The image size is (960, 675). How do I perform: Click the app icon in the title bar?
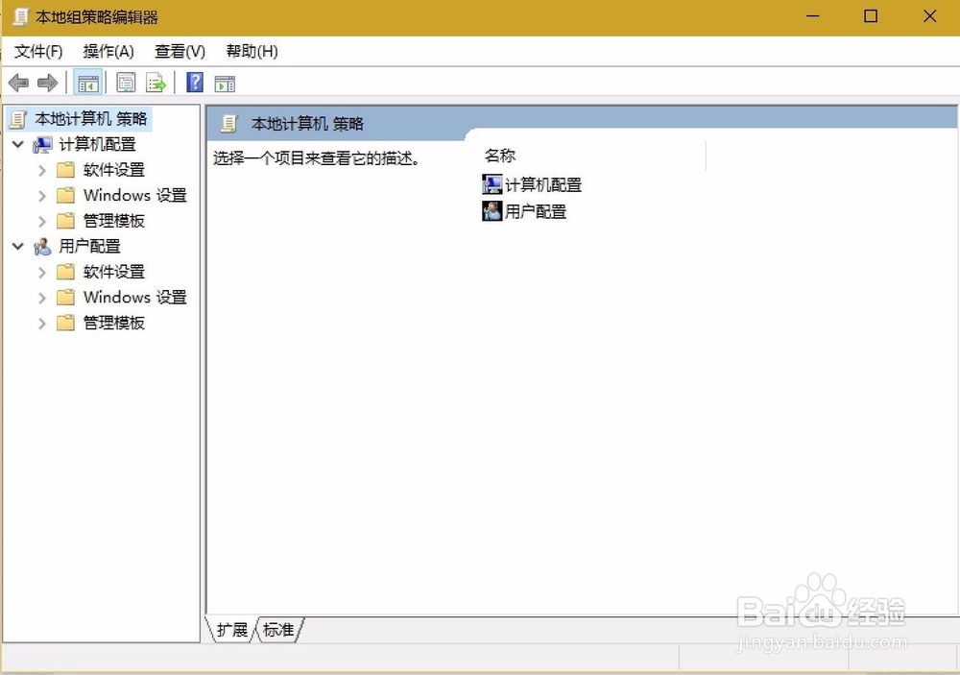pos(21,16)
